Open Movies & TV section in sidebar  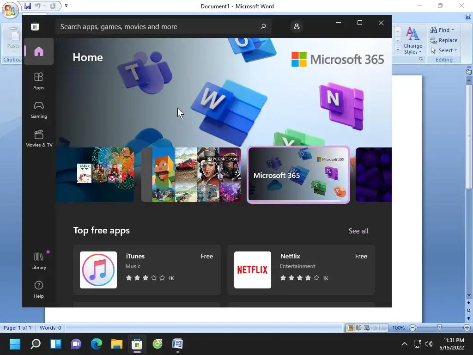(39, 139)
